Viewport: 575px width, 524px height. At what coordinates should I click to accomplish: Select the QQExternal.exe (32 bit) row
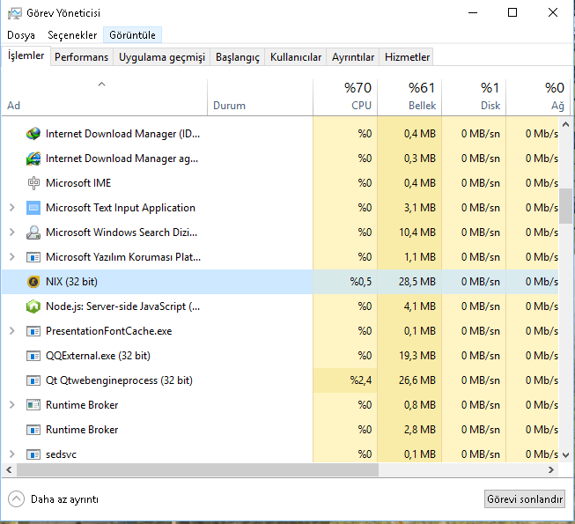[x=280, y=356]
